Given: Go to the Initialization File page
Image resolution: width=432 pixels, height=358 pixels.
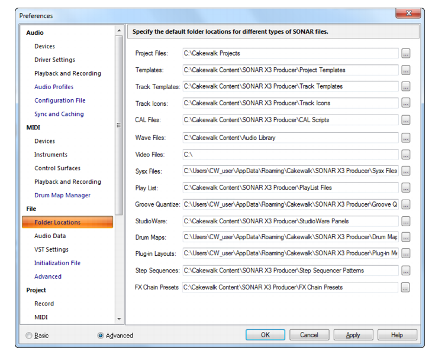Looking at the screenshot, I should 57,263.
